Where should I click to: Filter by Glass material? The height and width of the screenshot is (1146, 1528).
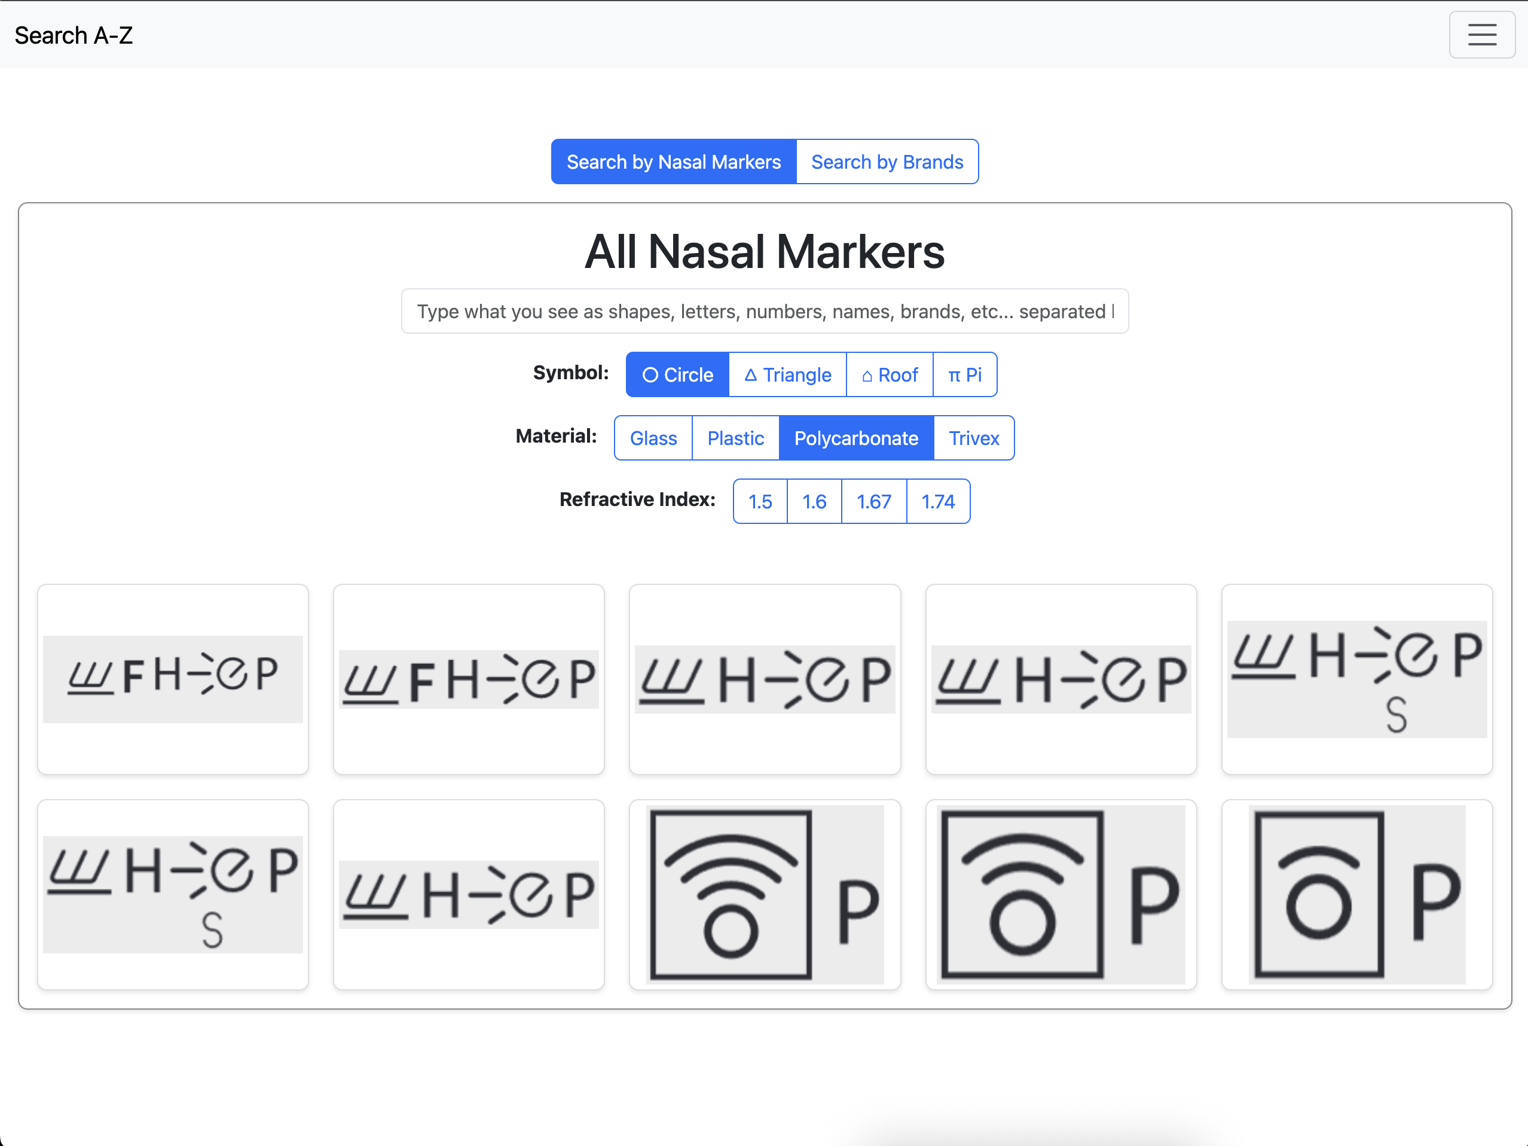point(653,438)
